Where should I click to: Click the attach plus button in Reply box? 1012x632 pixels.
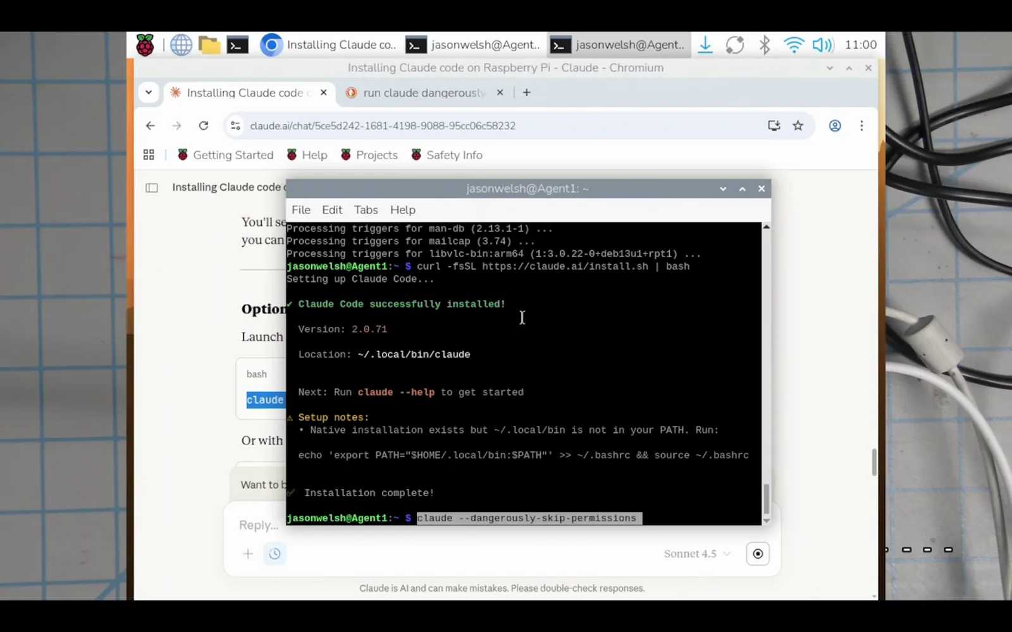tap(248, 554)
